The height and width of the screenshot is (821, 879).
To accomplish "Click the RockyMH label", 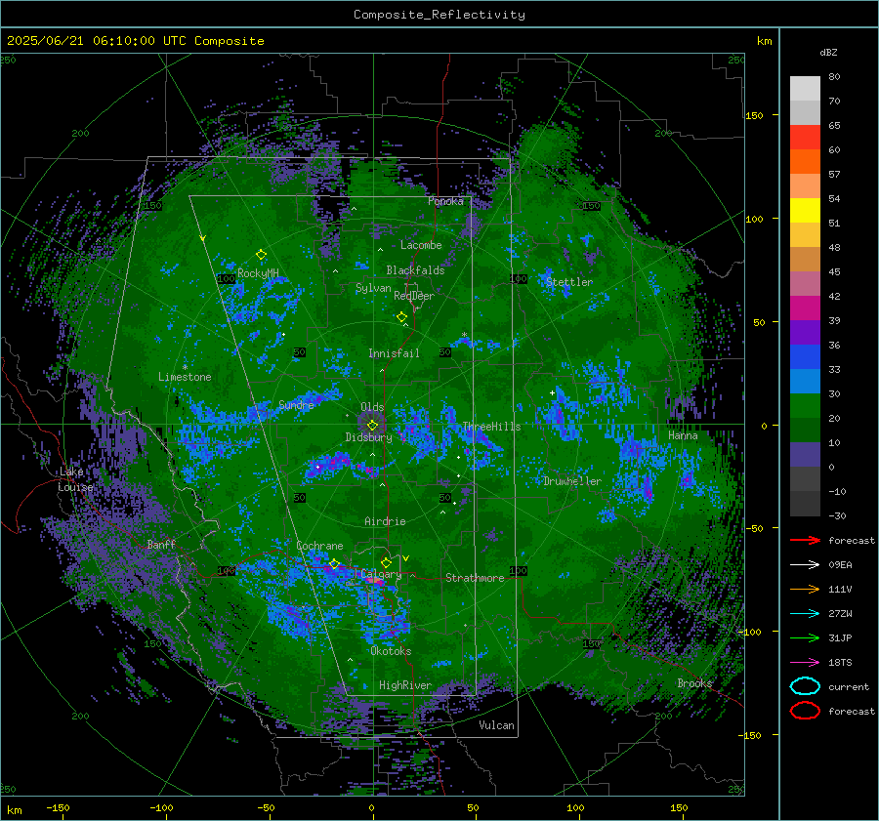I will pyautogui.click(x=258, y=273).
